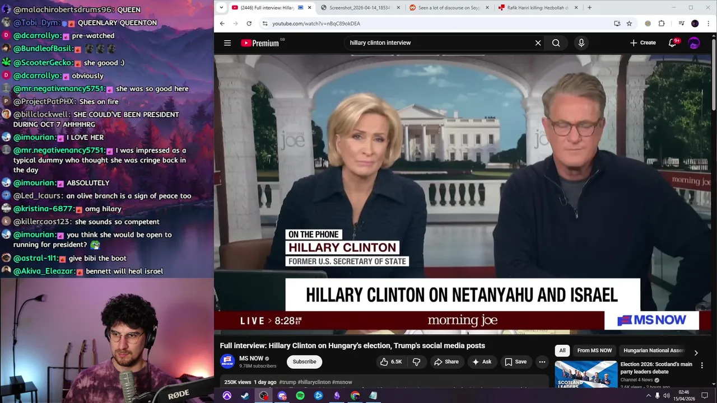Open the Discord taskbar icon with badge

(282, 396)
